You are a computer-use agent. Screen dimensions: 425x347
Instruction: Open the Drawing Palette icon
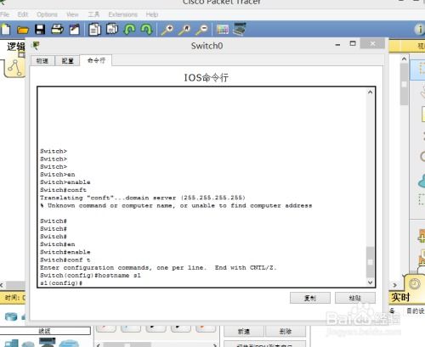(x=223, y=29)
